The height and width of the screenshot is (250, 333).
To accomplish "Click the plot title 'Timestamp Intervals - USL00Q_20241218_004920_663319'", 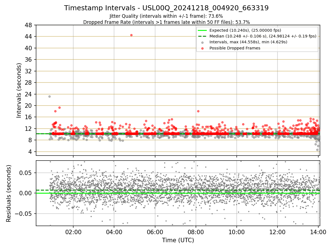I will [166, 8].
